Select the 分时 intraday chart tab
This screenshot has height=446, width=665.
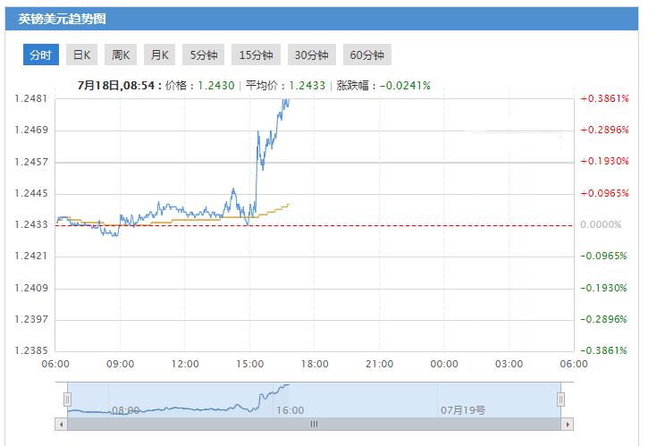(x=41, y=55)
